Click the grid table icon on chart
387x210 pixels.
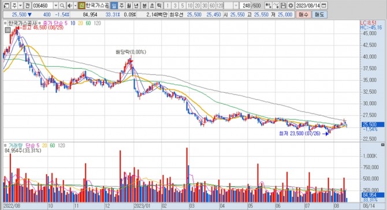pyautogui.click(x=8, y=30)
